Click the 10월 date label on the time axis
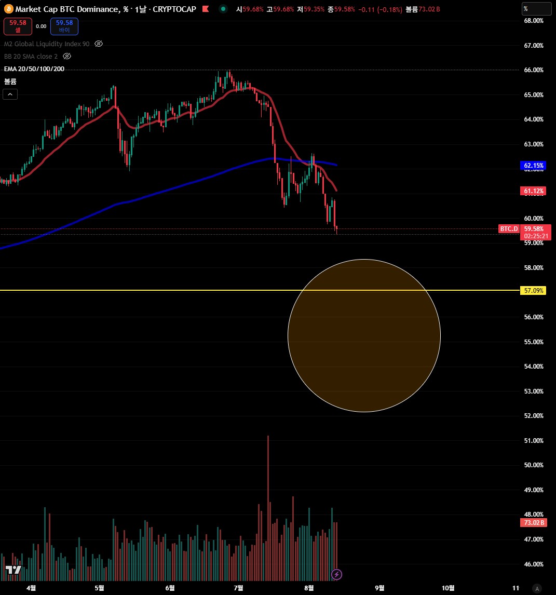556x595 pixels. [x=448, y=588]
